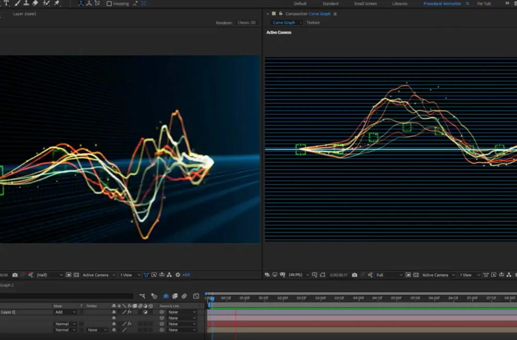Viewport: 517px width, 340px height.
Task: Toggle hide shy layers switch in timeline
Action: [x=166, y=296]
